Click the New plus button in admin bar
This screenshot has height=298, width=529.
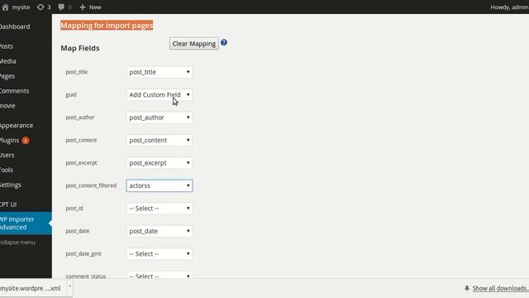90,7
